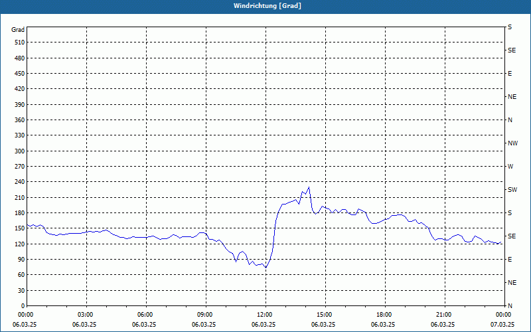
Task: Click the '06:00' time axis label
Action: [145, 315]
